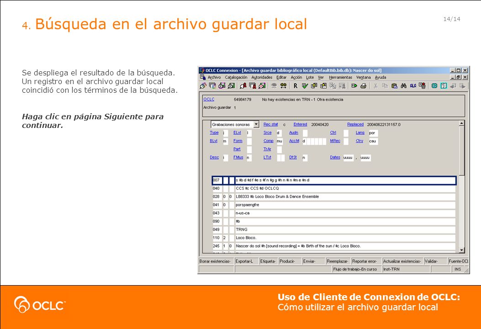Click the record scrollbar down arrow
481x329 pixels.
click(x=461, y=250)
